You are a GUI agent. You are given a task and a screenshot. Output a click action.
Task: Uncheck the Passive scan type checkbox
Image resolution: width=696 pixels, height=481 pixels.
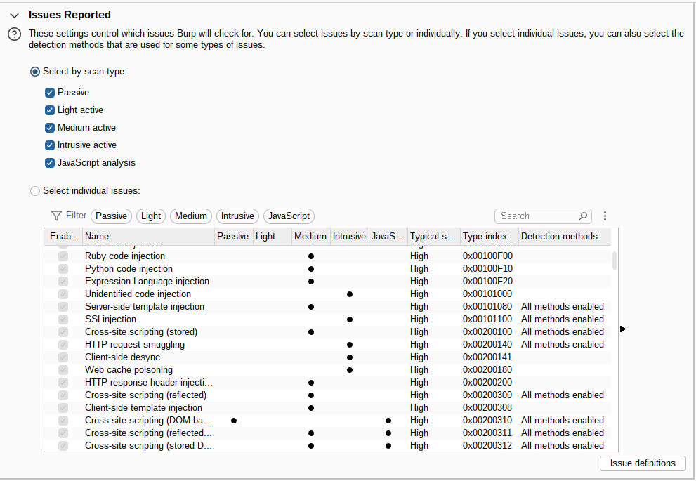[x=49, y=92]
